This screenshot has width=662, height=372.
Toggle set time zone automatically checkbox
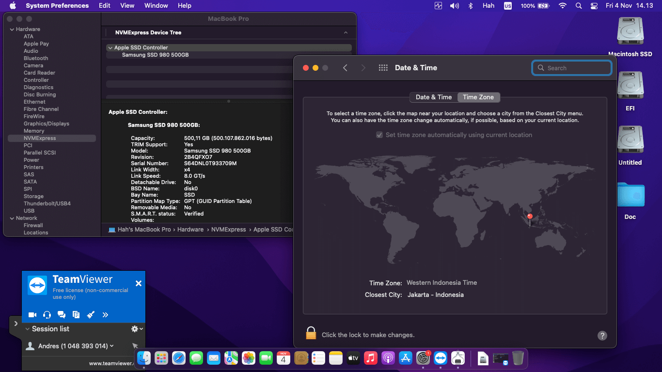[x=379, y=135]
